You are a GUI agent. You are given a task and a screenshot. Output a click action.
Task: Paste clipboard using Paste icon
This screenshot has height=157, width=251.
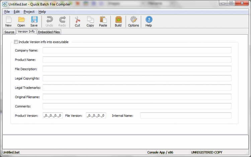pyautogui.click(x=103, y=22)
